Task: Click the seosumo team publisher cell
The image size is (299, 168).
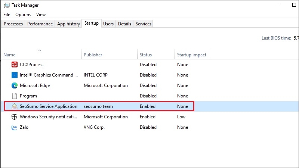Action: click(x=98, y=106)
